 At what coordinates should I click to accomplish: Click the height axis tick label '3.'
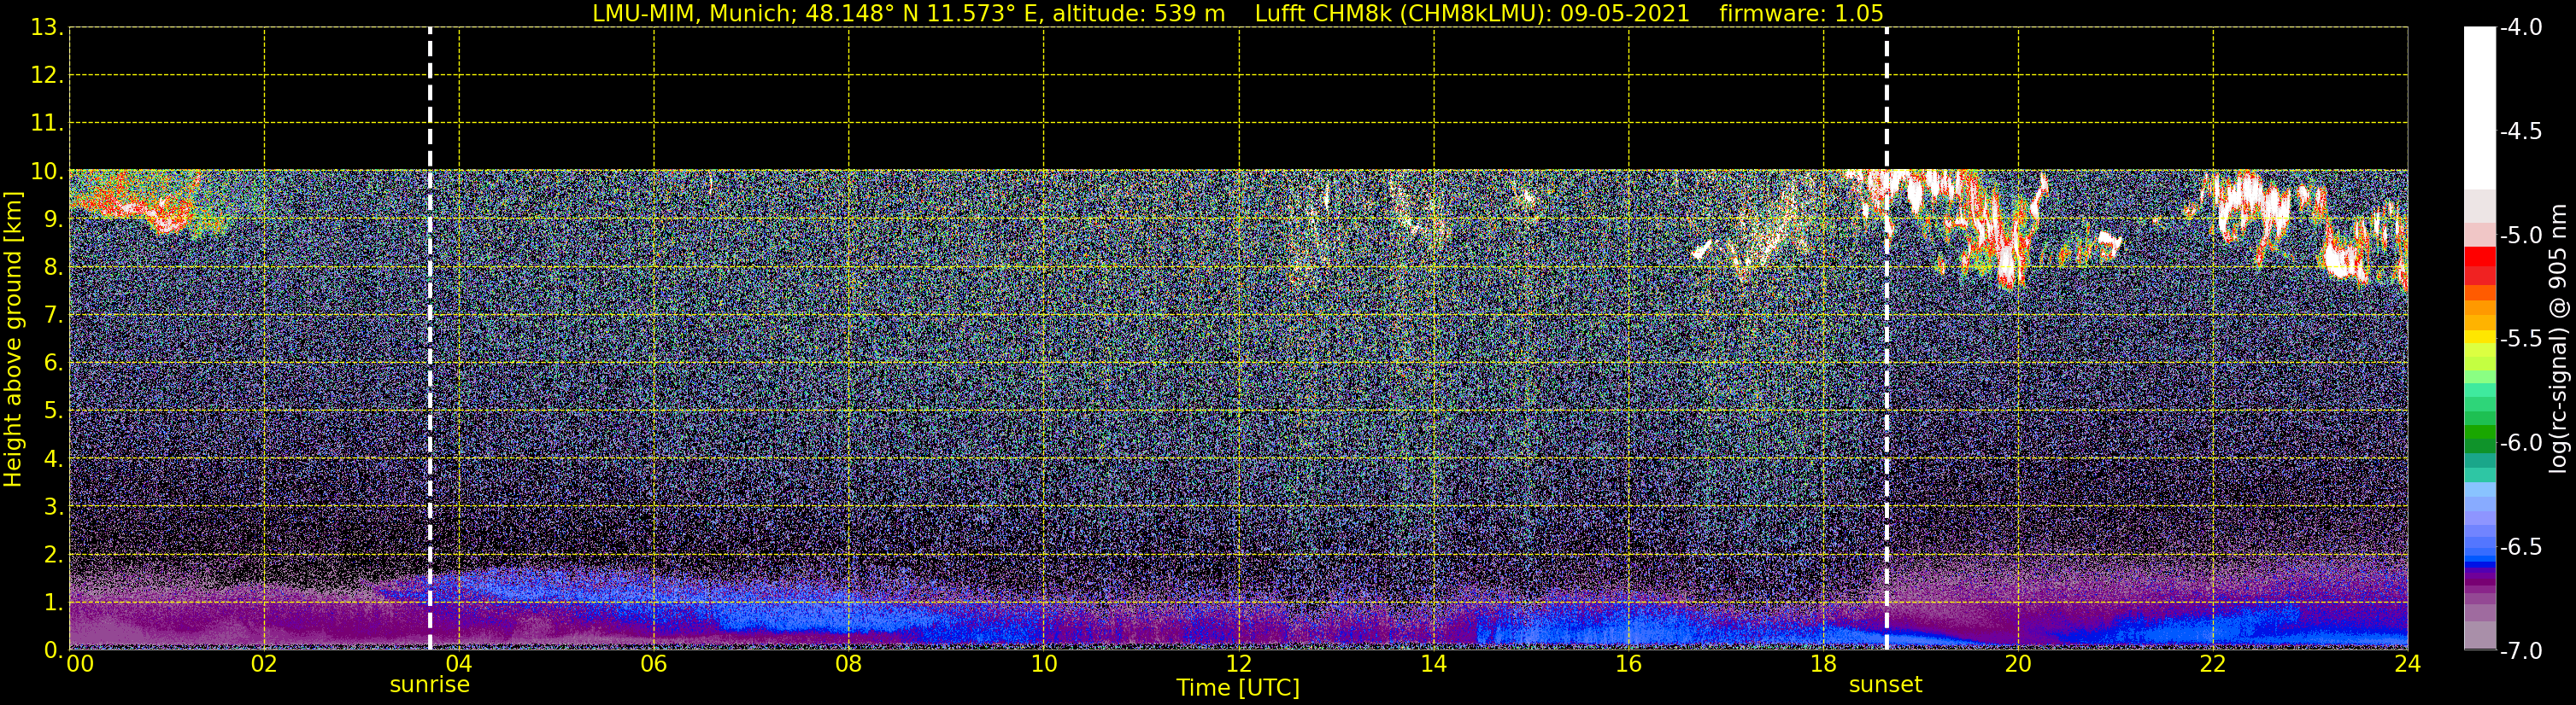pyautogui.click(x=54, y=507)
